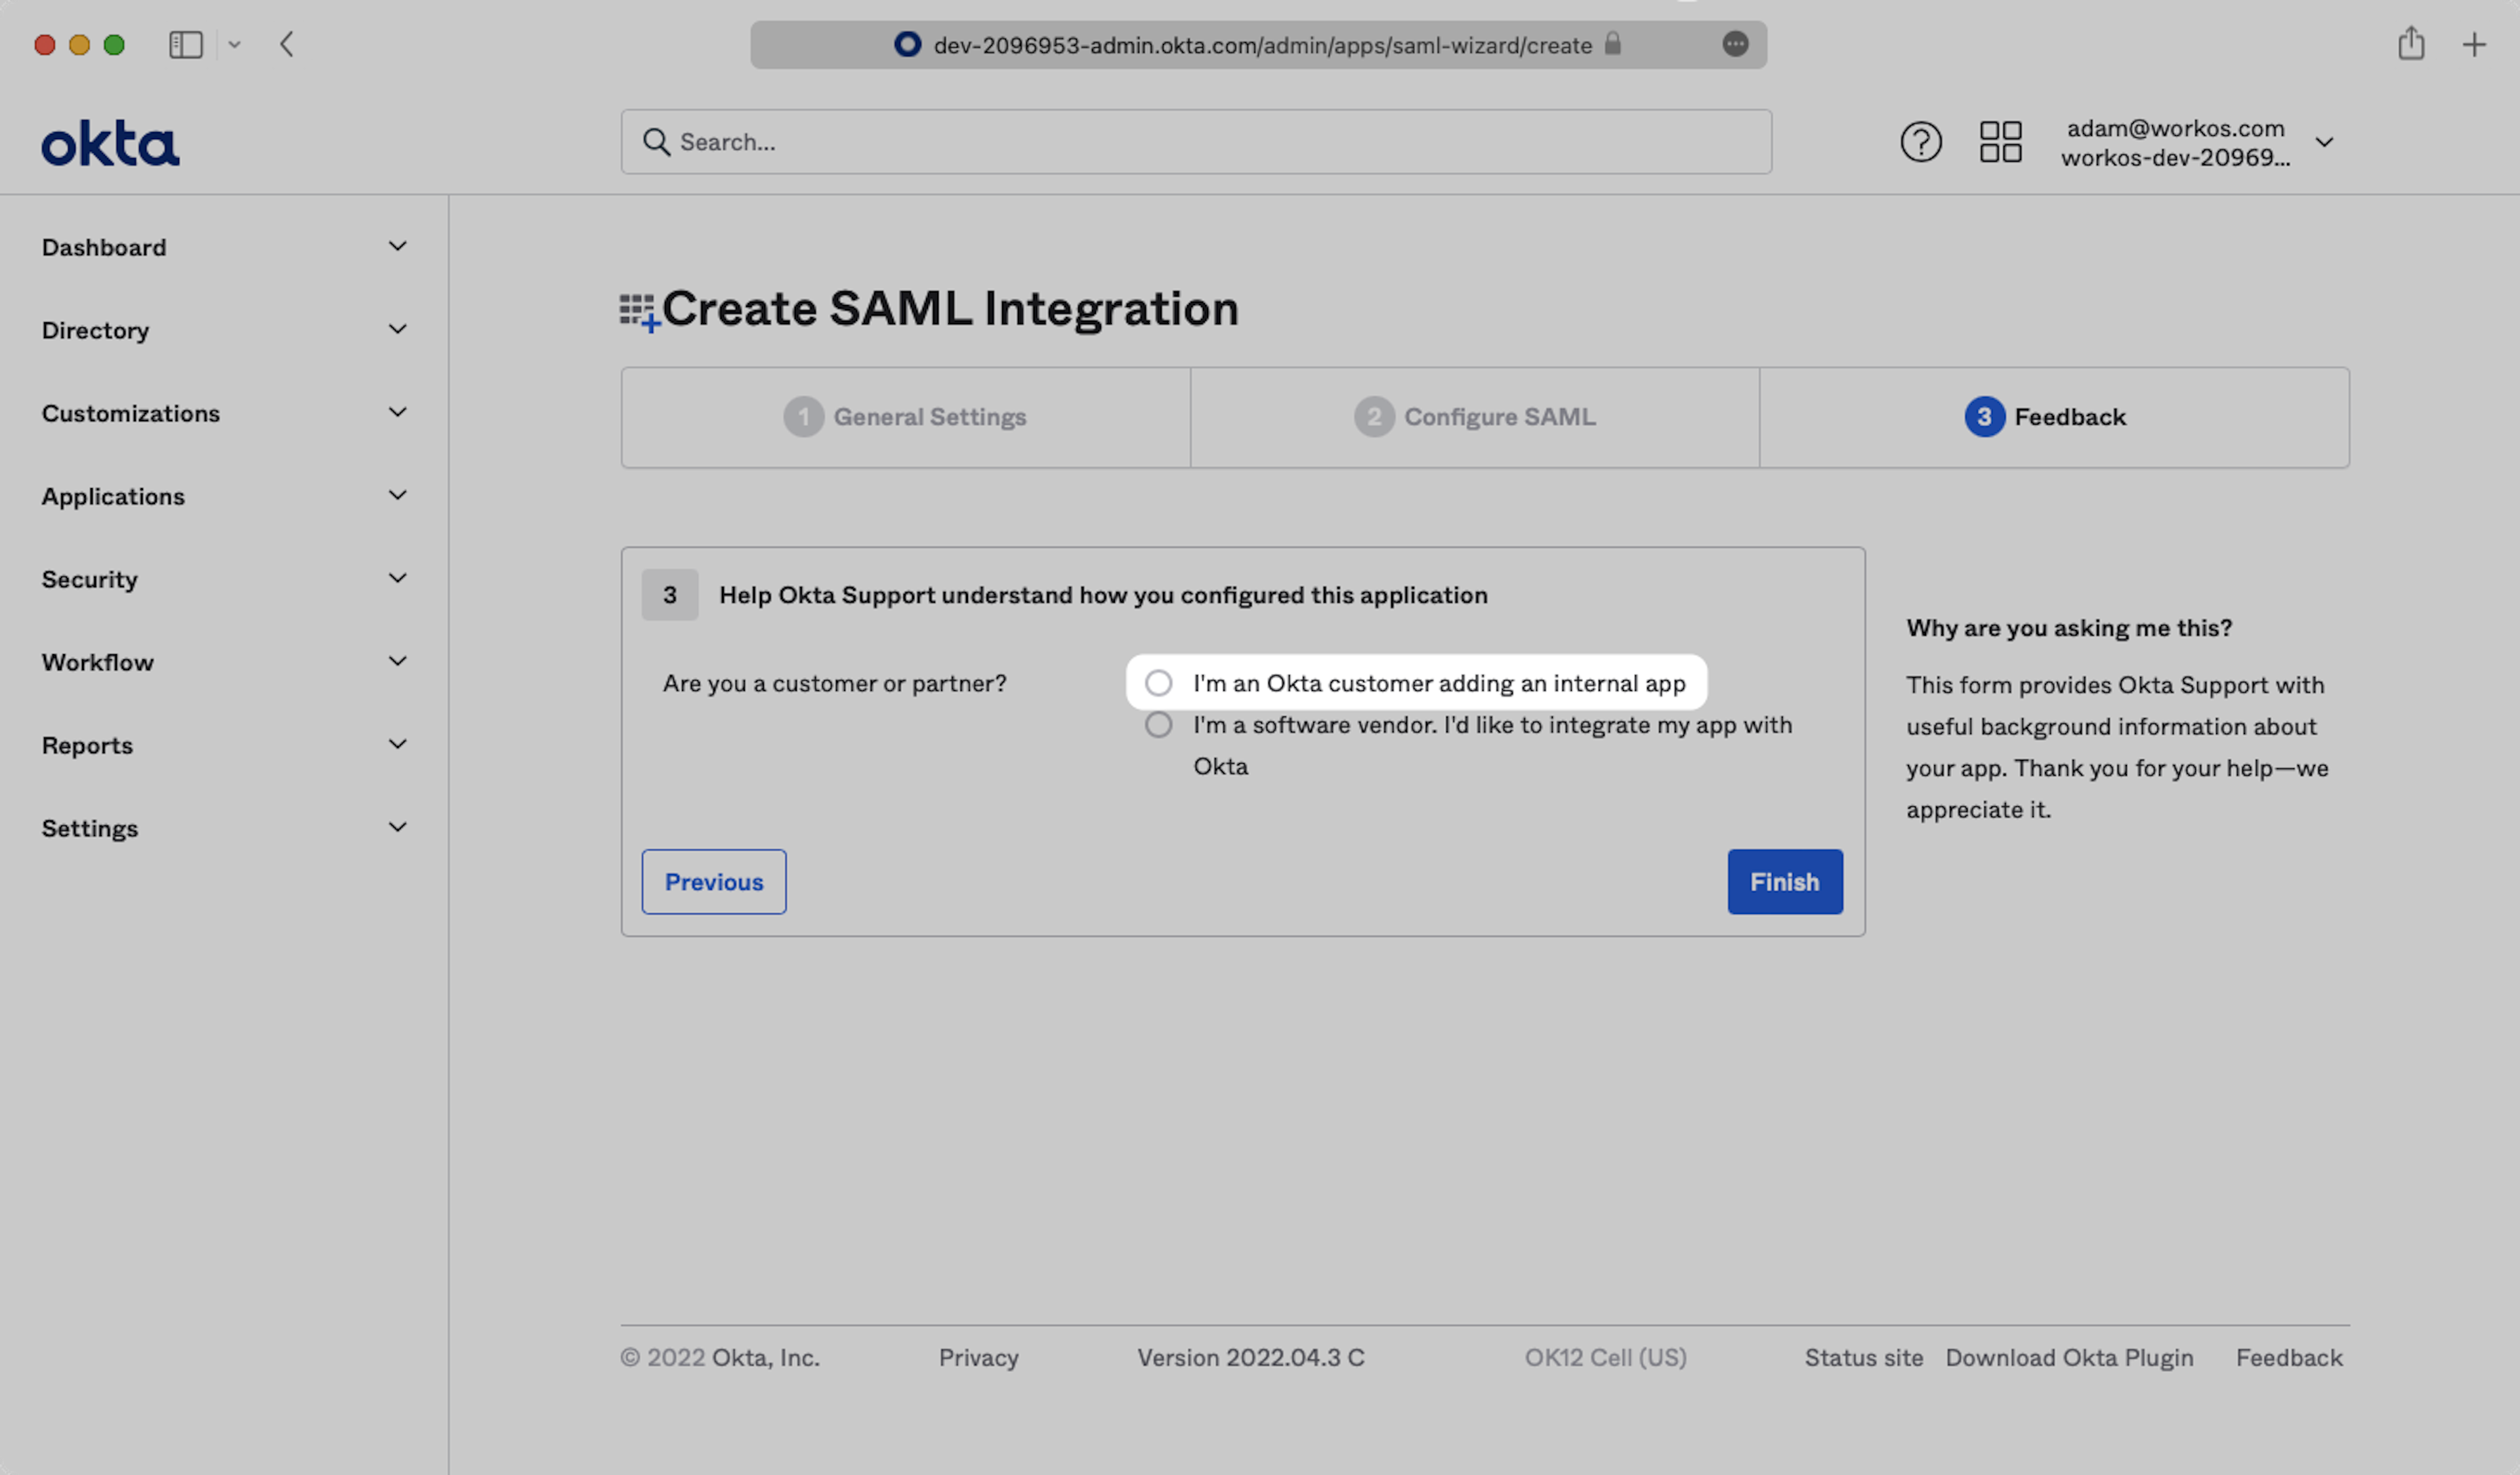Click the Safari share icon
Viewport: 2520px width, 1475px height.
tap(2410, 44)
